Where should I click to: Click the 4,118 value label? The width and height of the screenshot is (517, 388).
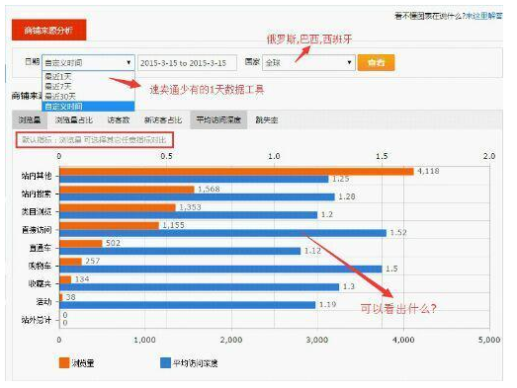pos(428,171)
